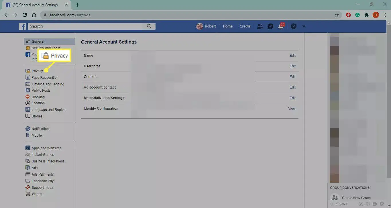
Task: Open chat settings gear icon
Action: click(382, 204)
